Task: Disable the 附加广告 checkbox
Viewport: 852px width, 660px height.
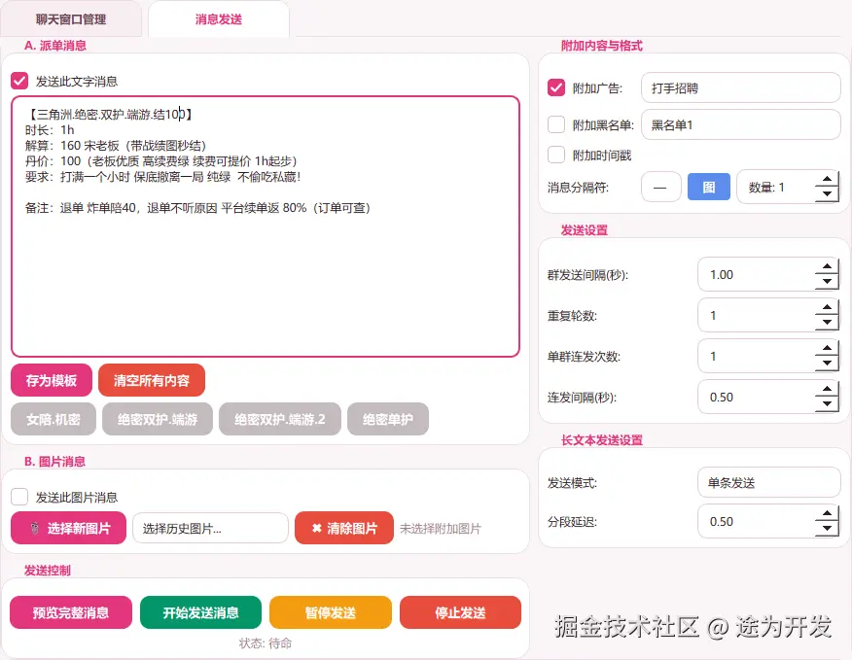Action: pos(556,87)
